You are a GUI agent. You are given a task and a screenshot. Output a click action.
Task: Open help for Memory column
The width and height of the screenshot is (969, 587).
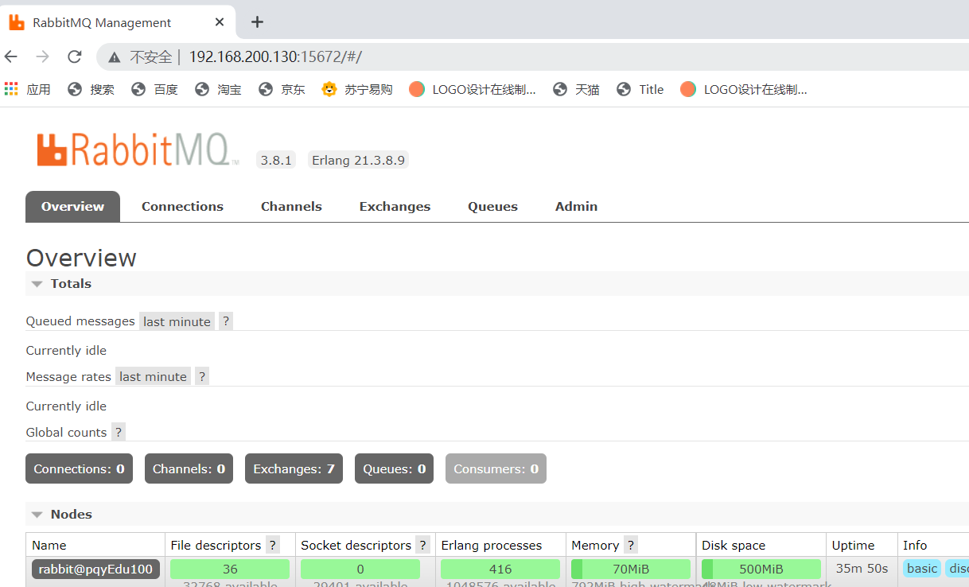631,545
